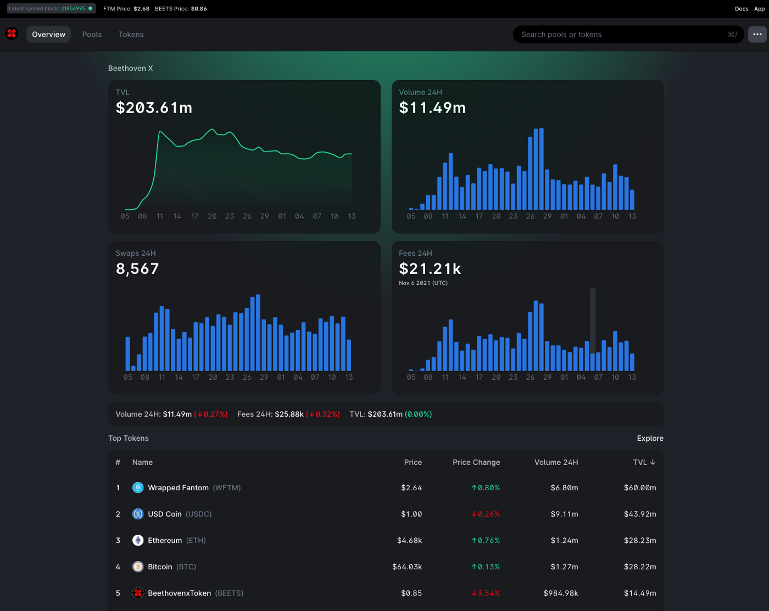Open the Wrapped Fantom token row

tap(386, 487)
